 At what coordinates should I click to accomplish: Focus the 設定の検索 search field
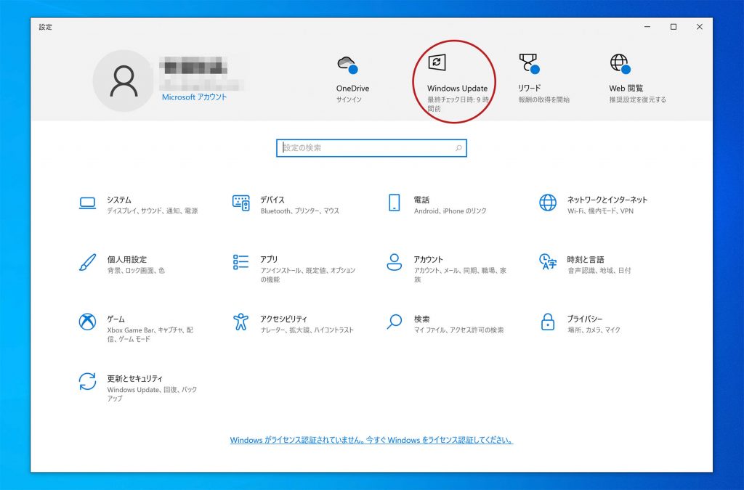point(371,148)
